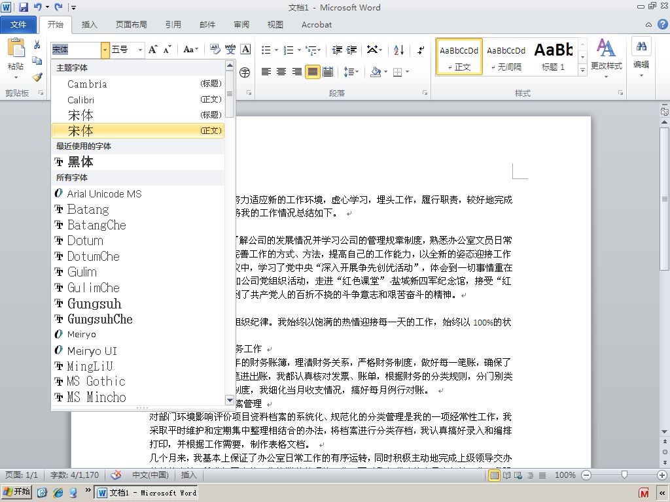This screenshot has width=670, height=502.
Task: Click the Redo arrow icon
Action: click(x=58, y=7)
